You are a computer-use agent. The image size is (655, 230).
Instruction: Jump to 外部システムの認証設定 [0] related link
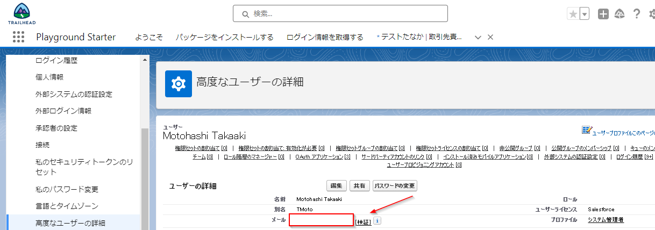[x=574, y=157]
